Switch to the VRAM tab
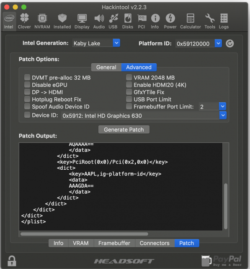 coord(81,243)
